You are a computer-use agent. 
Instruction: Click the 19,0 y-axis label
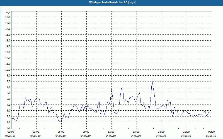pyautogui.click(x=8, y=17)
